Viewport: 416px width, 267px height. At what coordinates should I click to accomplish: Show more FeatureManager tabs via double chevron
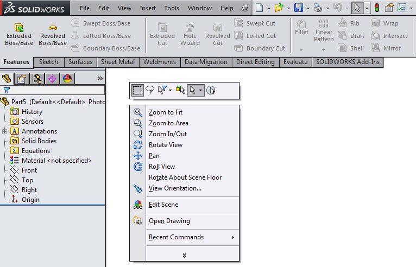pyautogui.click(x=100, y=79)
